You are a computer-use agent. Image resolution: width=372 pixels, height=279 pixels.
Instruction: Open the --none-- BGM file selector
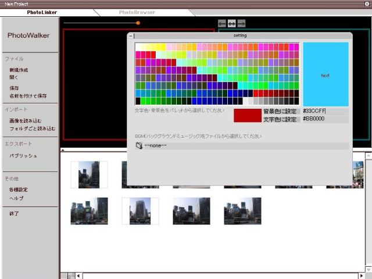point(244,145)
